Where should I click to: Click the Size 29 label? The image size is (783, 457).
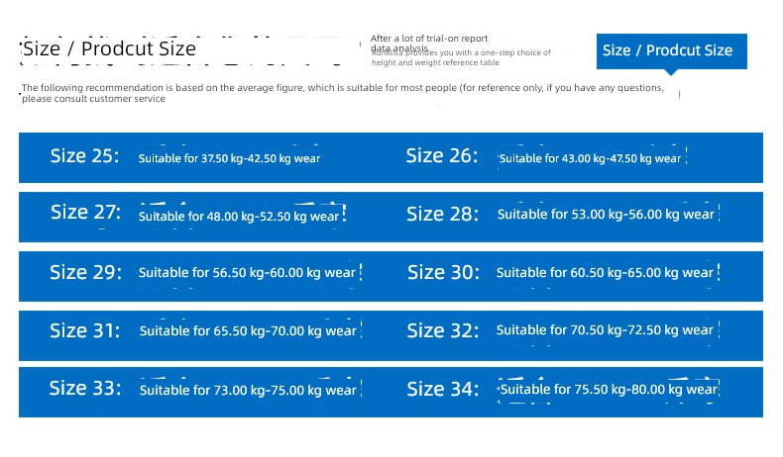85,272
